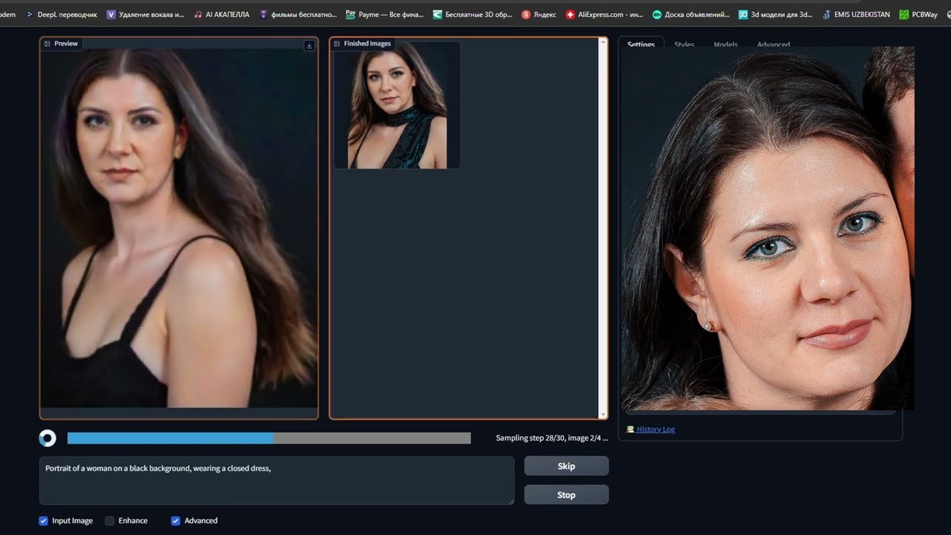Open the Яндекс bookmark
Viewport: 951px width, 535px height.
[539, 14]
